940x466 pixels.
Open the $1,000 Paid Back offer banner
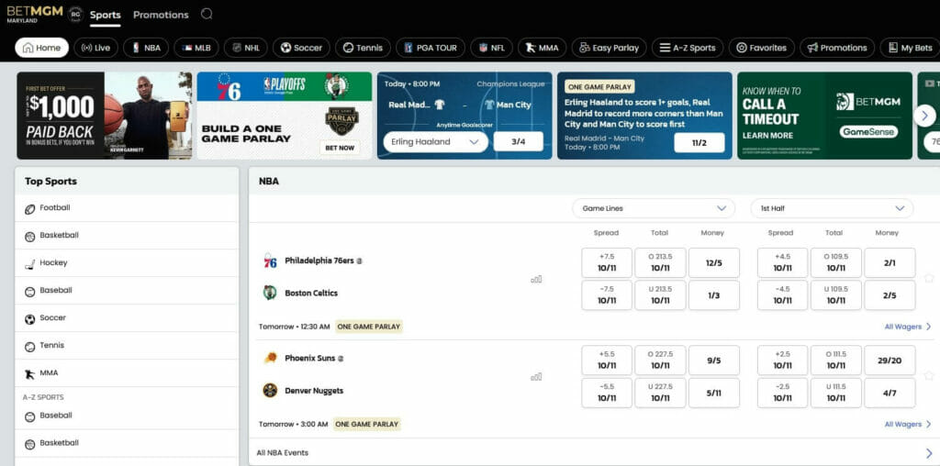(x=105, y=116)
